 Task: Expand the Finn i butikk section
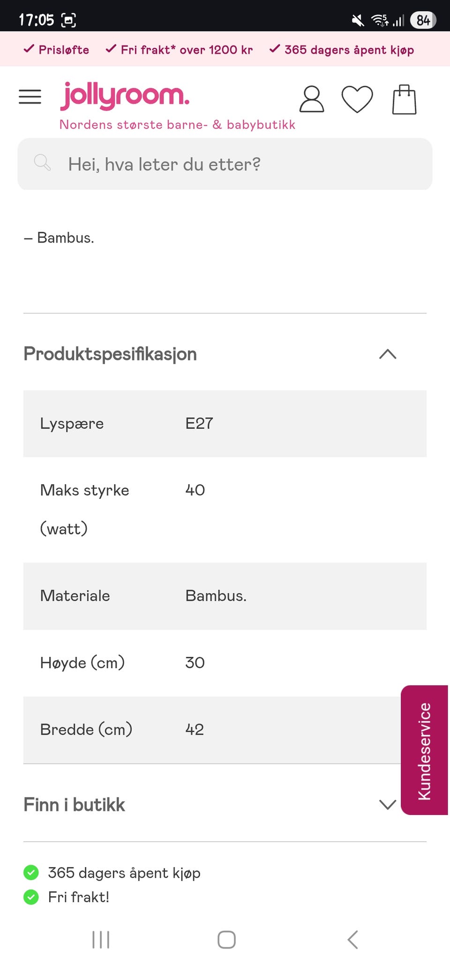tap(388, 805)
